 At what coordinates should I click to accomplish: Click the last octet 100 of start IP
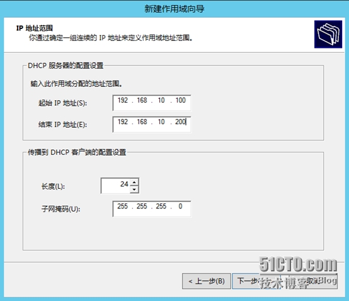[180, 100]
